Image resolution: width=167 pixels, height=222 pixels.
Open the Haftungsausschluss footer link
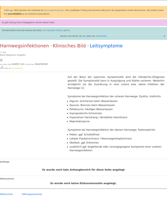(x=32, y=194)
